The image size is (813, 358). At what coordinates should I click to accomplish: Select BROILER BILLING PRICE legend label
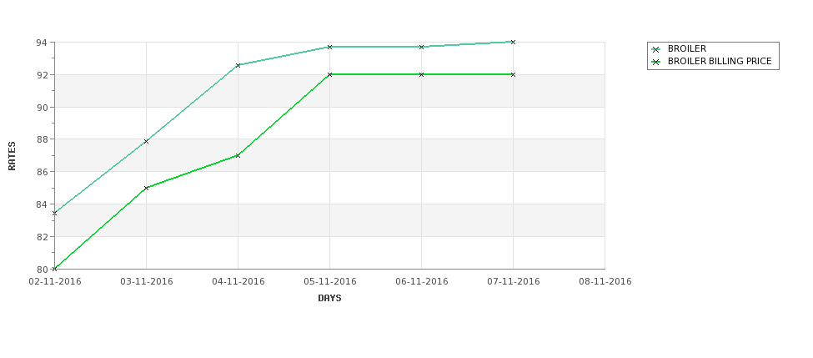click(720, 61)
